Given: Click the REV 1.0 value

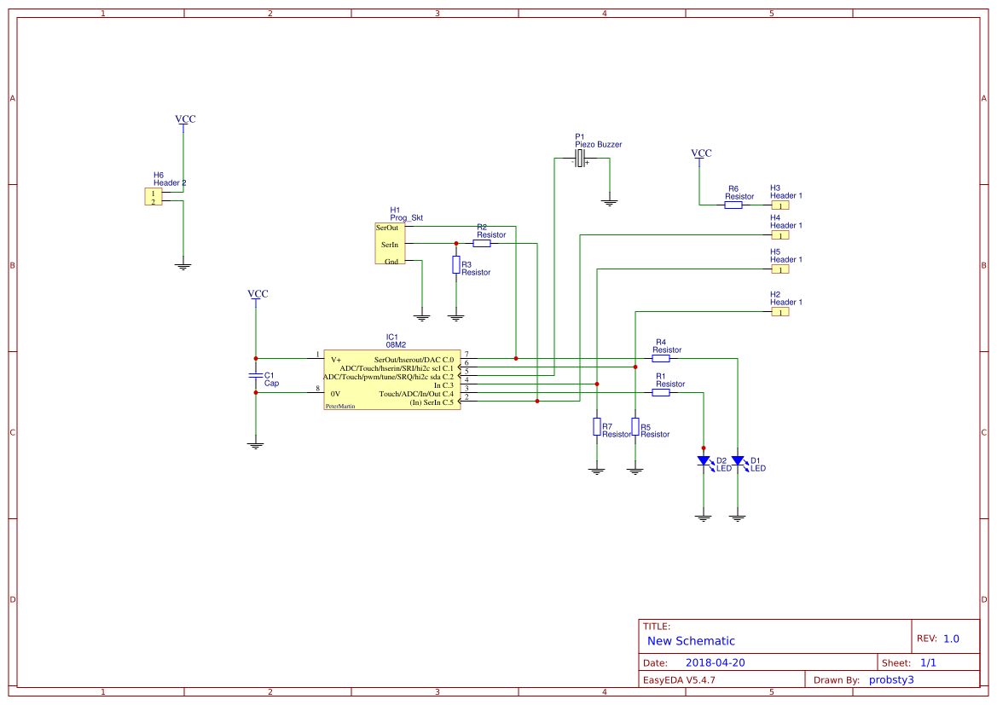Looking at the screenshot, I should (951, 639).
